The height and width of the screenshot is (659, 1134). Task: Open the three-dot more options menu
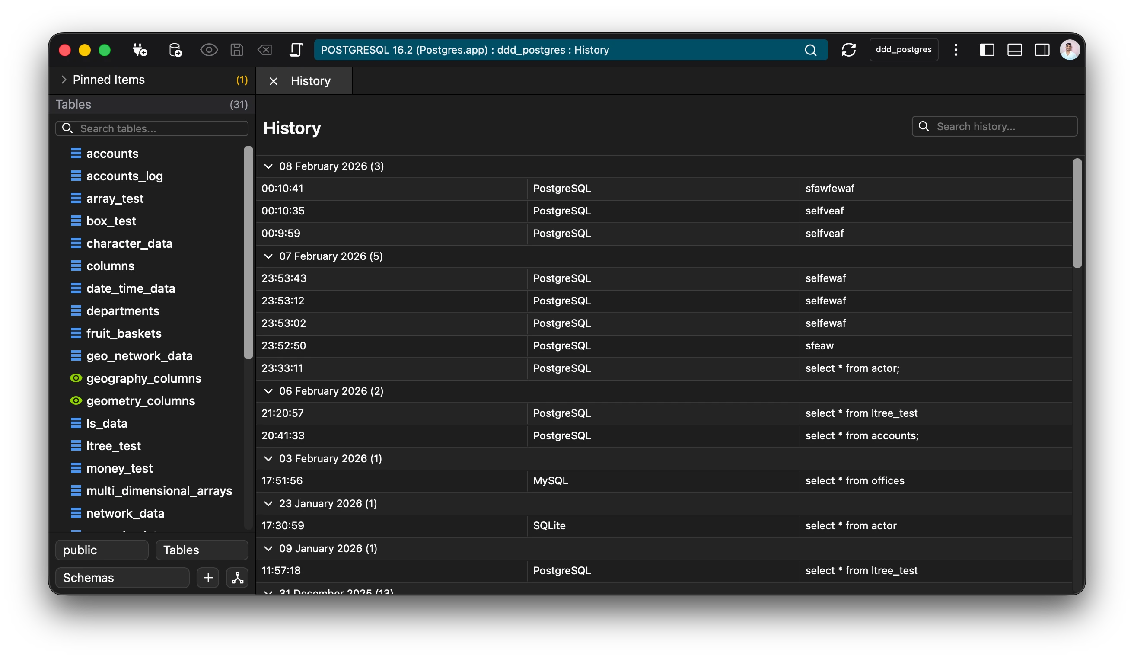click(956, 50)
